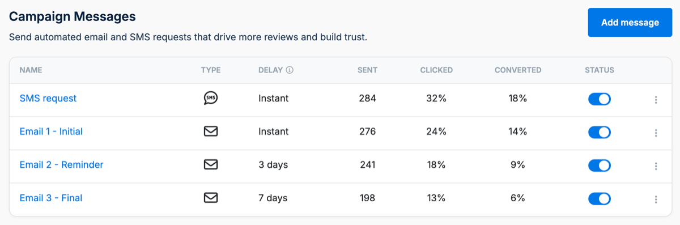Viewport: 680px width, 225px height.
Task: Click the Sent column header
Action: click(367, 70)
